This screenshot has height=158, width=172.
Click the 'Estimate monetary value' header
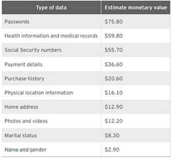point(136,8)
